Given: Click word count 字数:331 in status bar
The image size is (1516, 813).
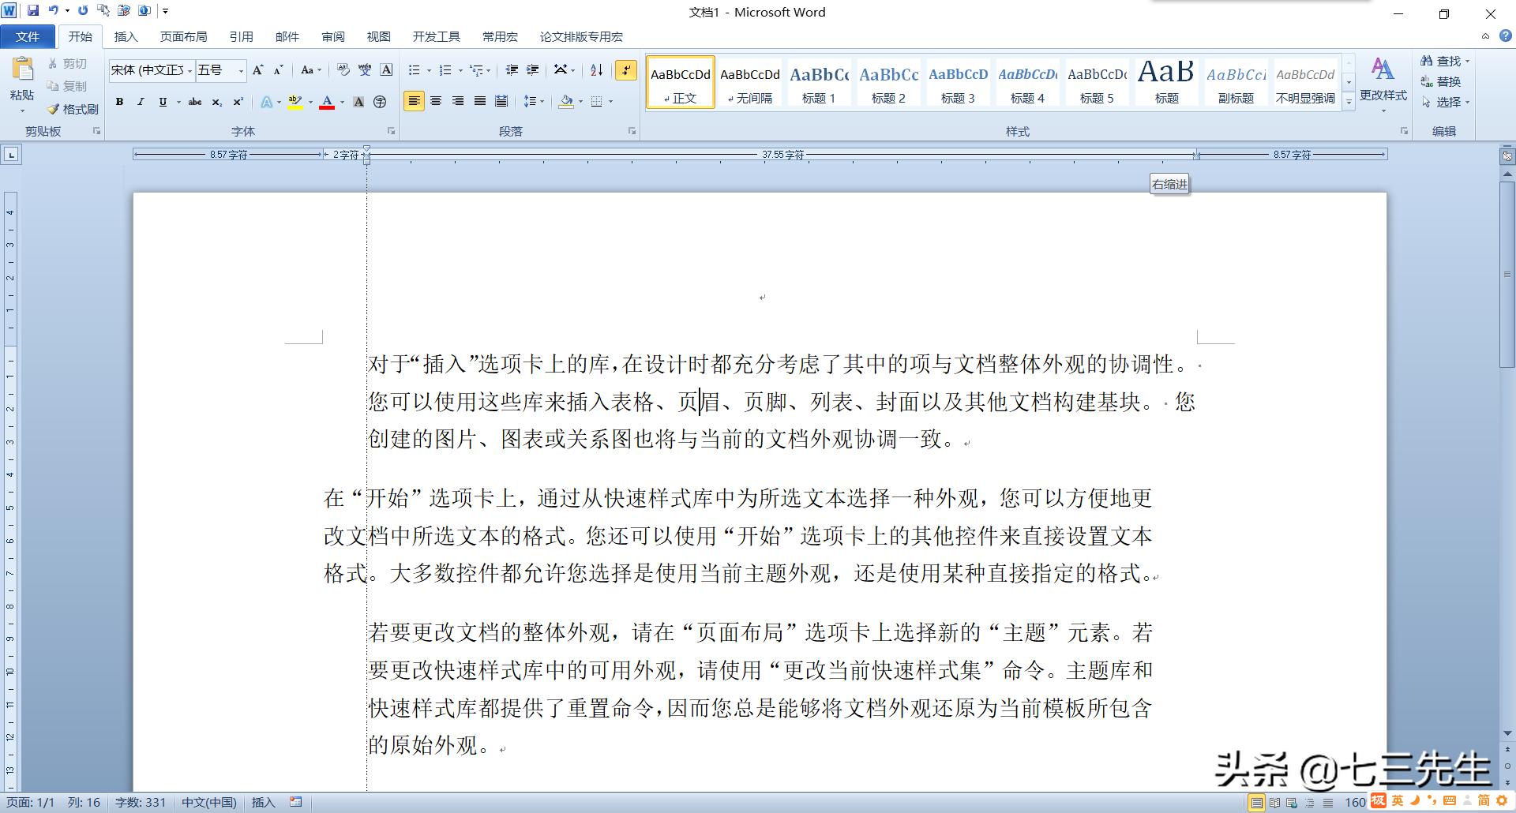Looking at the screenshot, I should pyautogui.click(x=141, y=802).
